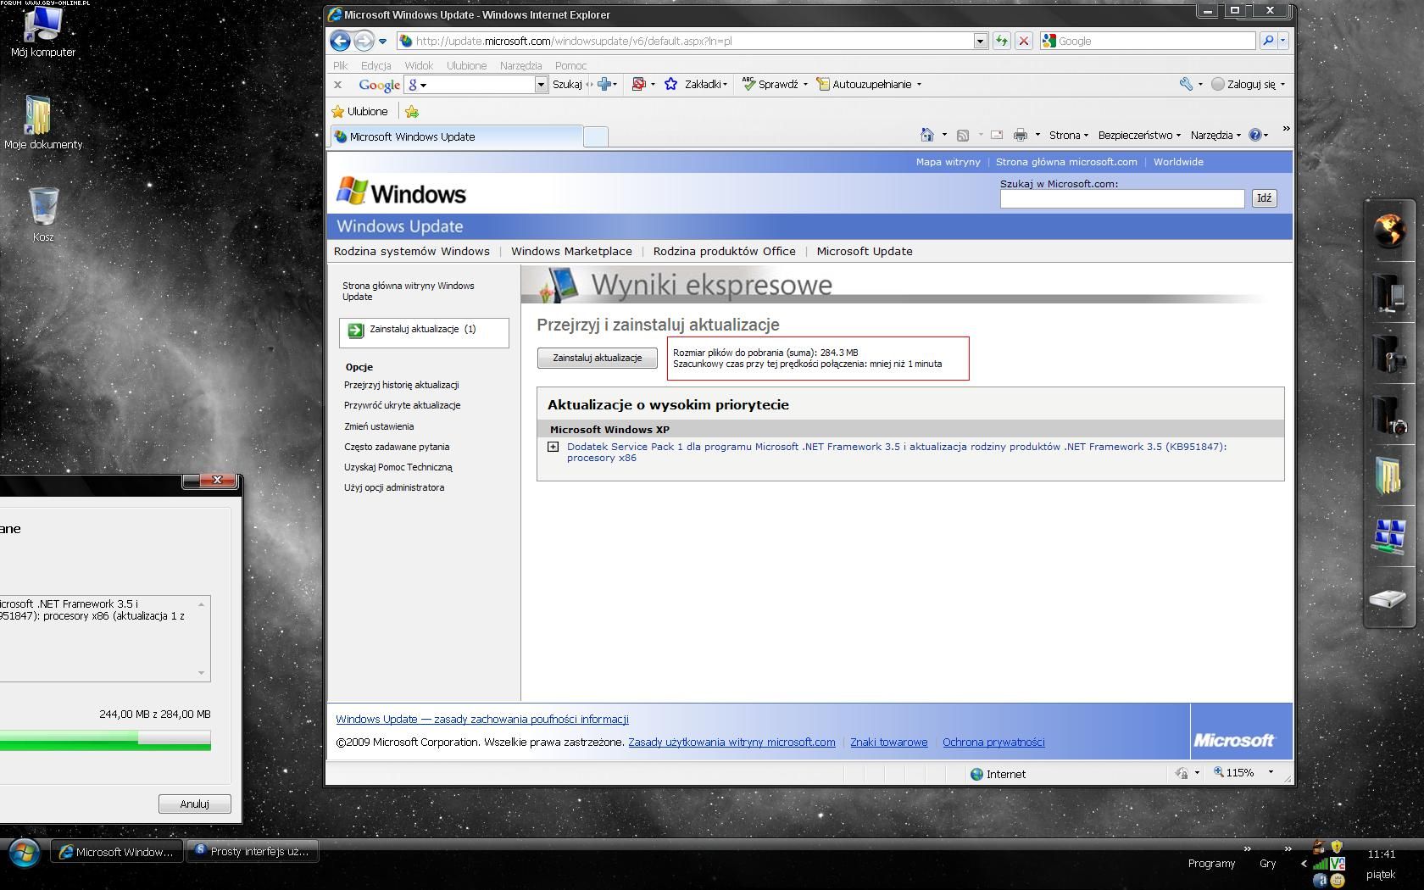Open Microsoft Update navigation link

pos(865,251)
